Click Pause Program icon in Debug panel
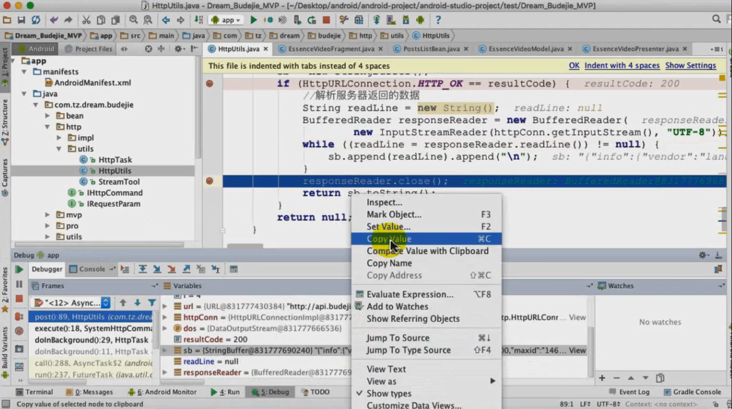732x409 pixels. (19, 284)
